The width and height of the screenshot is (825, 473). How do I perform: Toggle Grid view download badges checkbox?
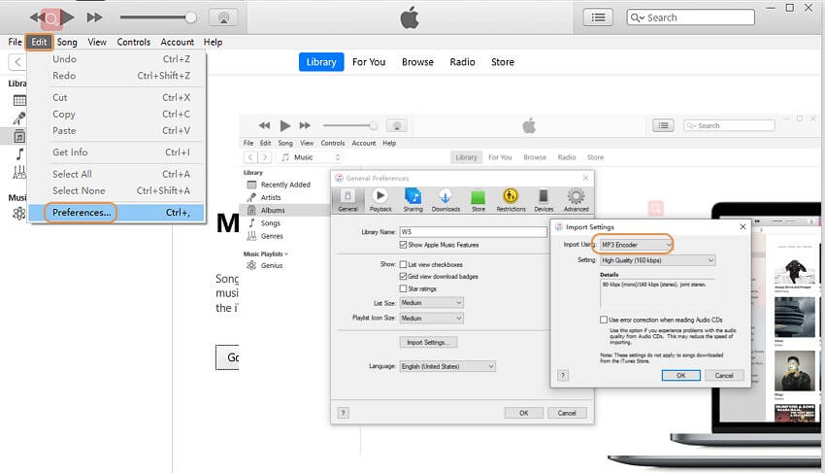(403, 277)
